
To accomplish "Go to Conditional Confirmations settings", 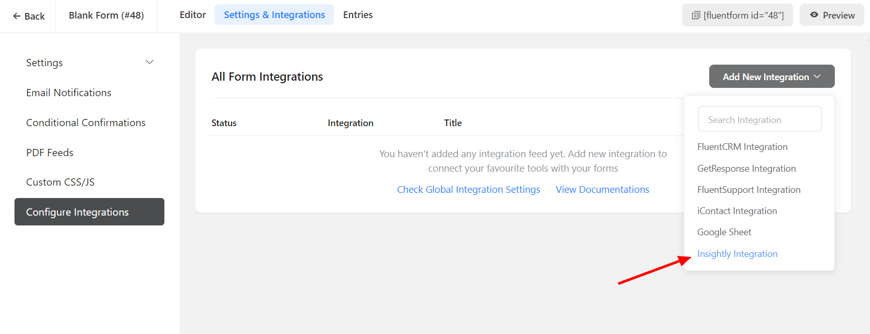I will (x=86, y=123).
